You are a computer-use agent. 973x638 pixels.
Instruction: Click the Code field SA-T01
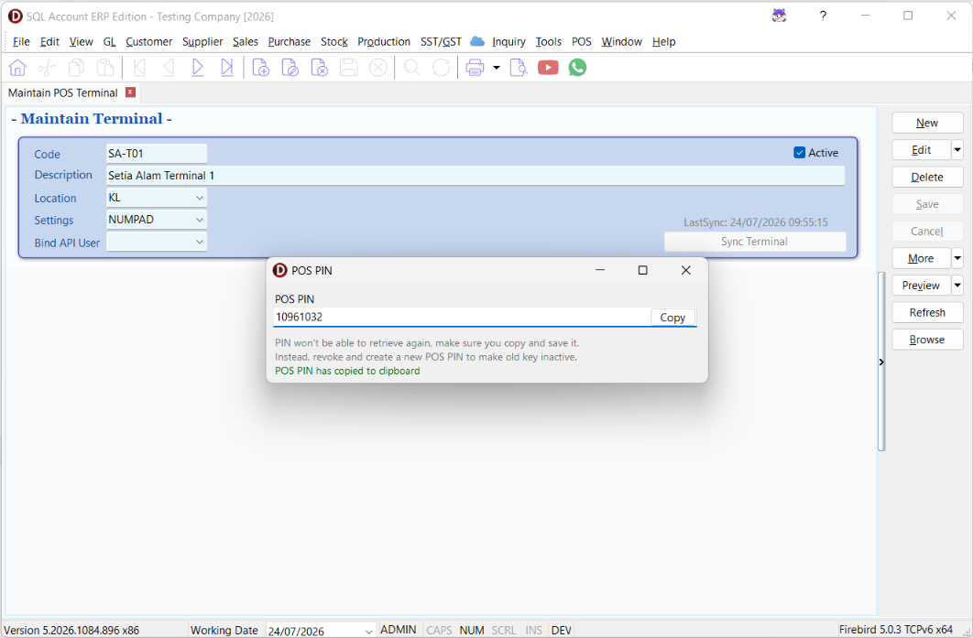[157, 154]
